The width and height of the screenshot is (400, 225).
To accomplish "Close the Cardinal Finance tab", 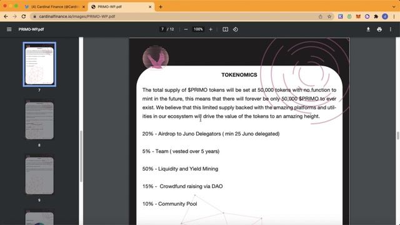I will [83, 7].
